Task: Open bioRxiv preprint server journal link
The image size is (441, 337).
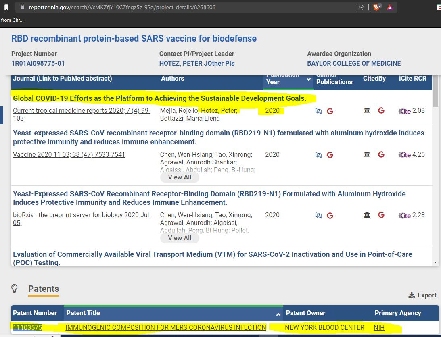Action: pyautogui.click(x=81, y=218)
